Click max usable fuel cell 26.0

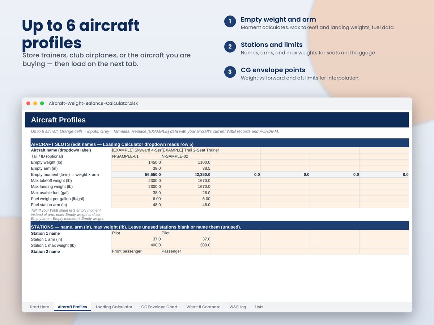[x=186, y=193]
